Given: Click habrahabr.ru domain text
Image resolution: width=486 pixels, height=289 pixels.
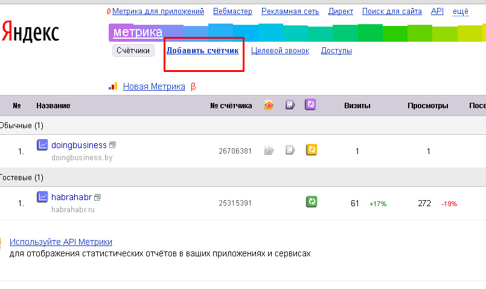Looking at the screenshot, I should click(x=73, y=210).
